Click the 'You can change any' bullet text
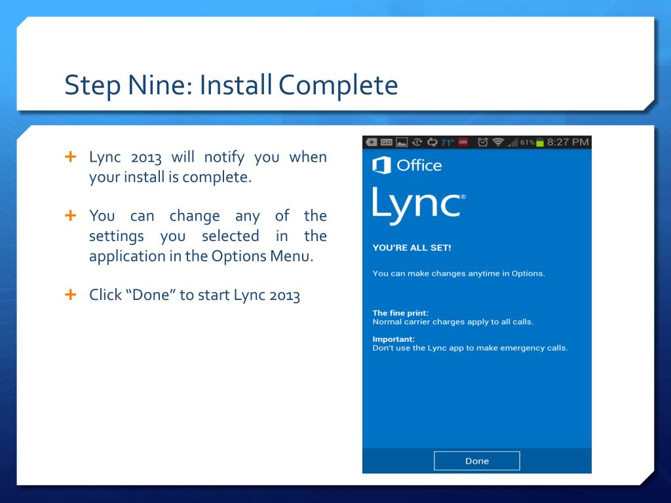The width and height of the screenshot is (671, 503). pos(208,236)
